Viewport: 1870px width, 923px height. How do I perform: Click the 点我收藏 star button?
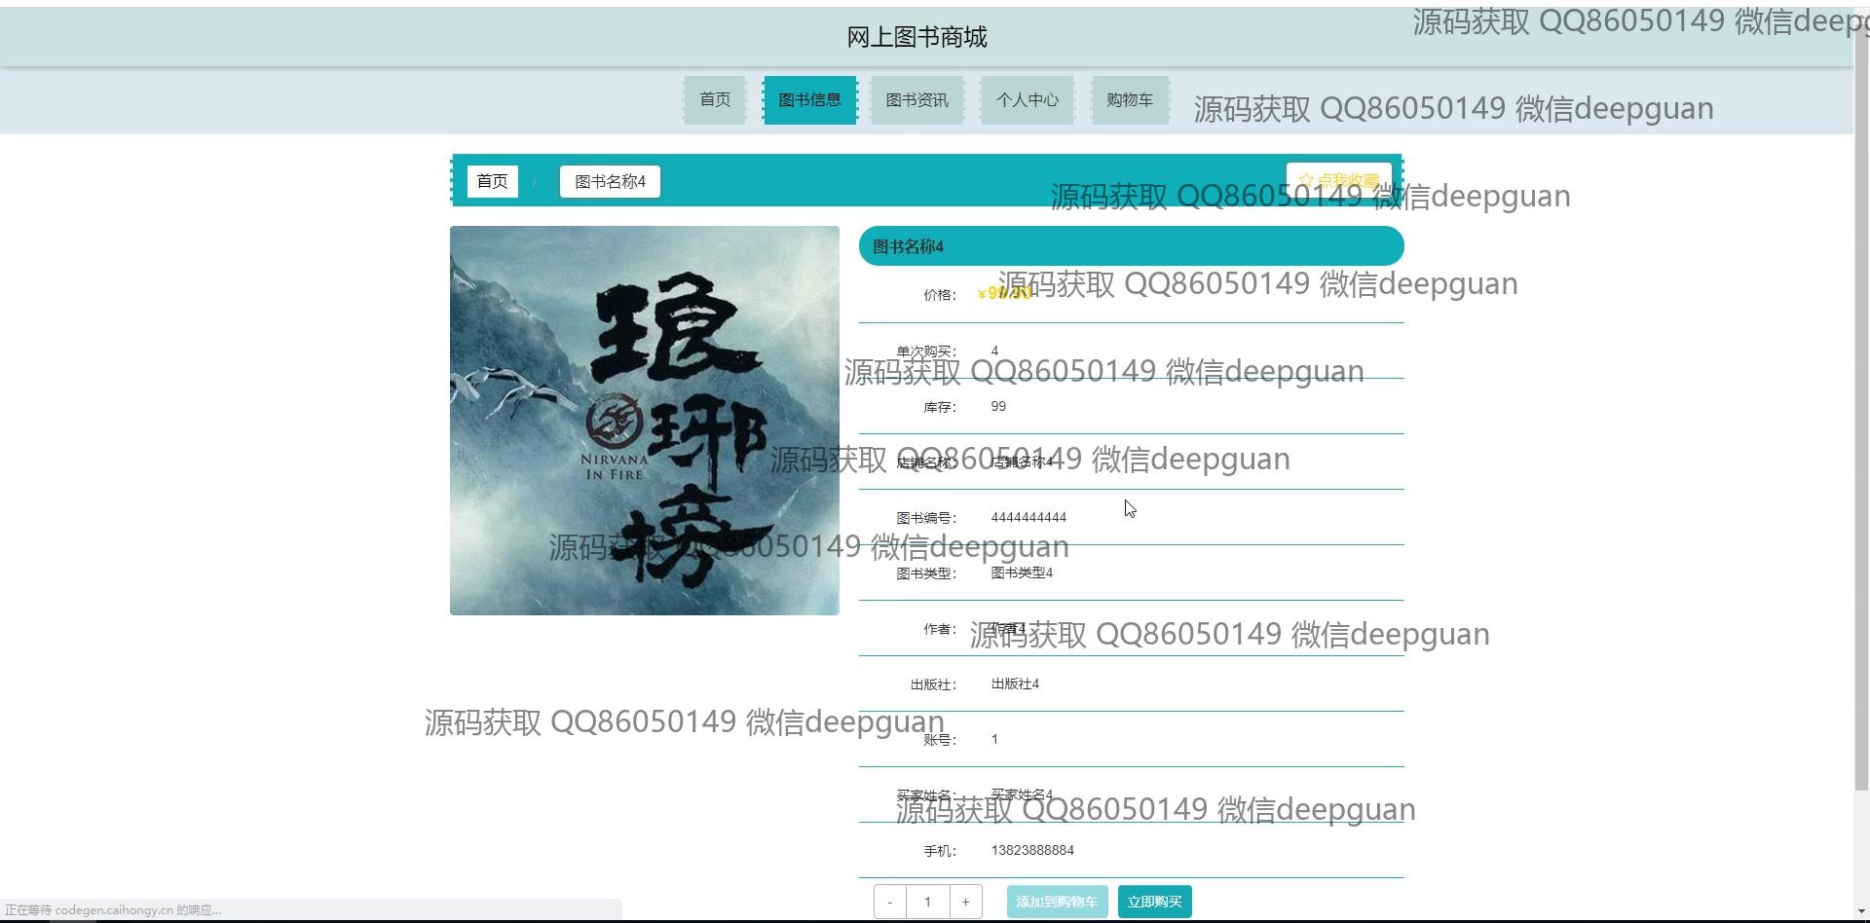tap(1338, 180)
